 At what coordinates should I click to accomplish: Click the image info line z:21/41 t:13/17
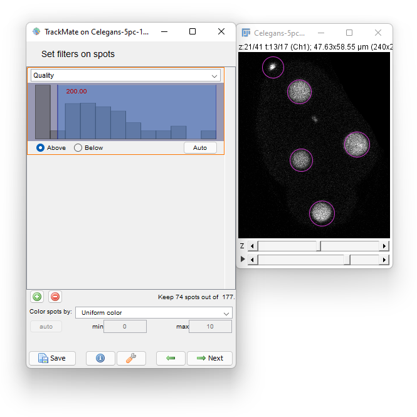(315, 47)
